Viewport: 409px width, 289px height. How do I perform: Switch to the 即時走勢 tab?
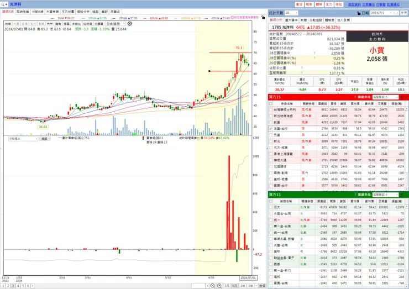(x=23, y=12)
